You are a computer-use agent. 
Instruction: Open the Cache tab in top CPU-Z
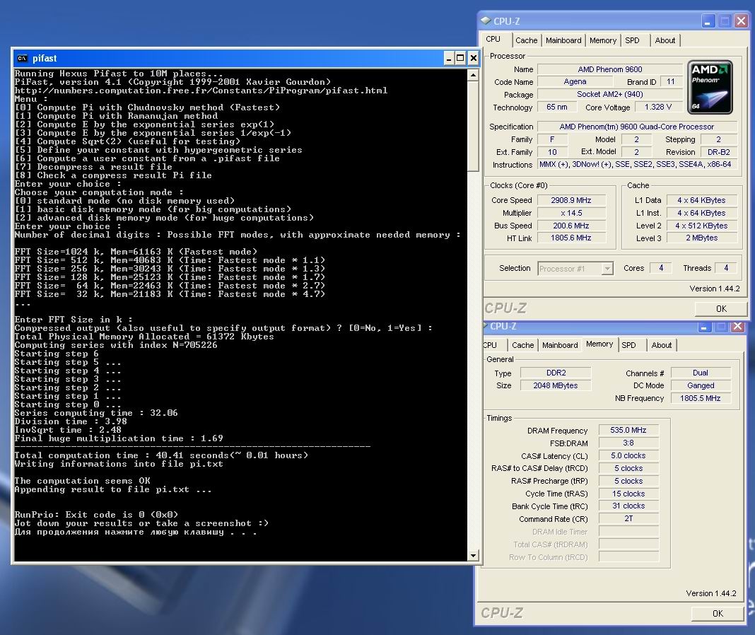(526, 40)
